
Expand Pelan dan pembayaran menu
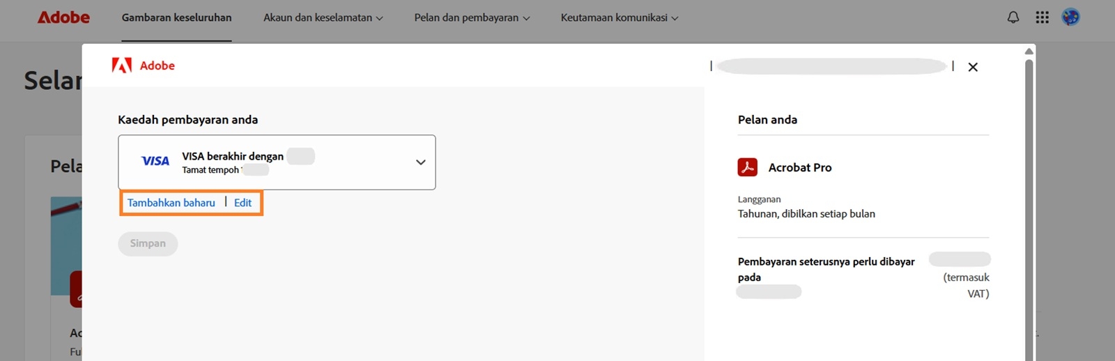472,17
